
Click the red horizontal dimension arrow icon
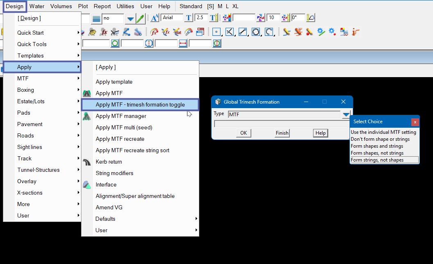[x=183, y=43]
